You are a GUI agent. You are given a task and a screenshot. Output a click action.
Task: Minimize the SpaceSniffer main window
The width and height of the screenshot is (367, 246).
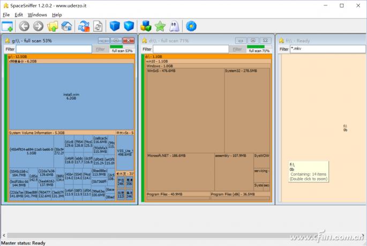326,5
